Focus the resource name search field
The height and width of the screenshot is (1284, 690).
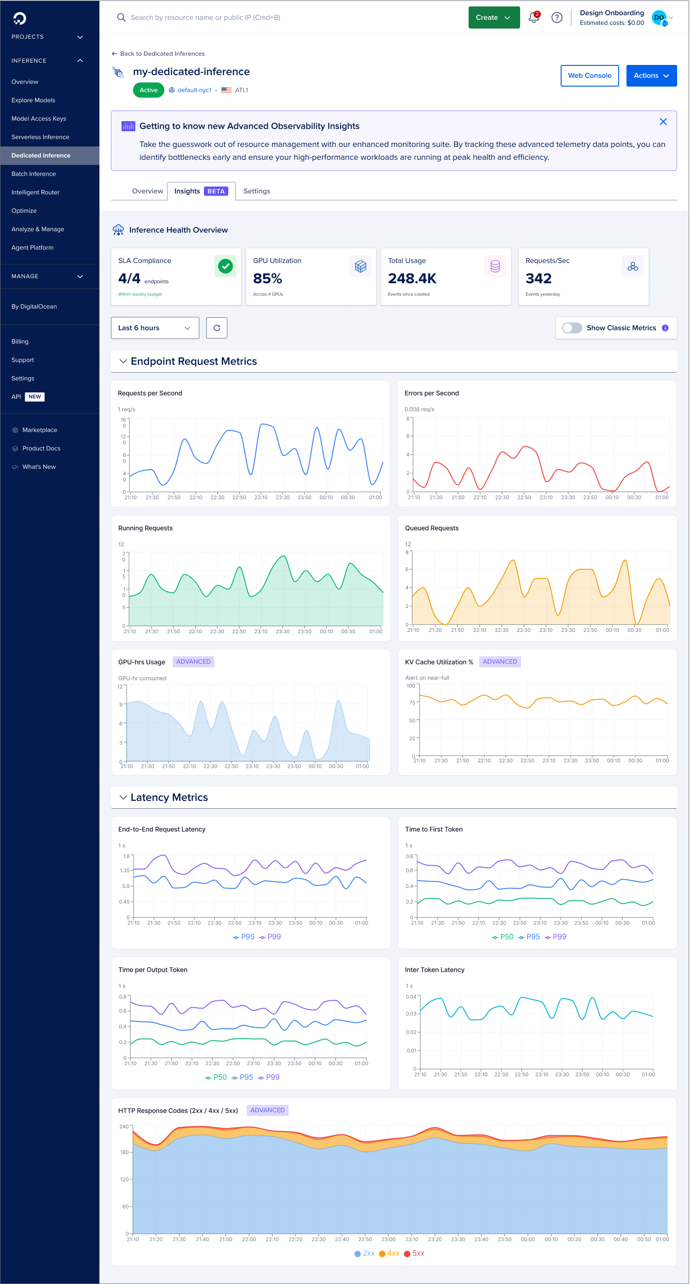click(x=205, y=18)
